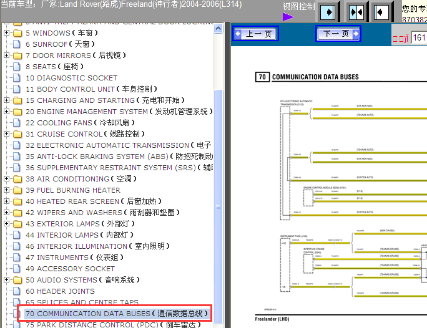This screenshot has height=328, width=427.
Task: Open 8 SEATS tree entry
Action: pyautogui.click(x=54, y=67)
